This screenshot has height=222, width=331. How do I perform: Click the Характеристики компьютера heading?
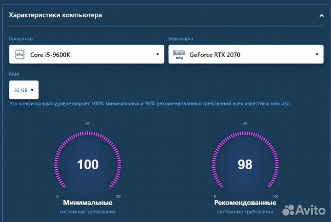point(55,15)
